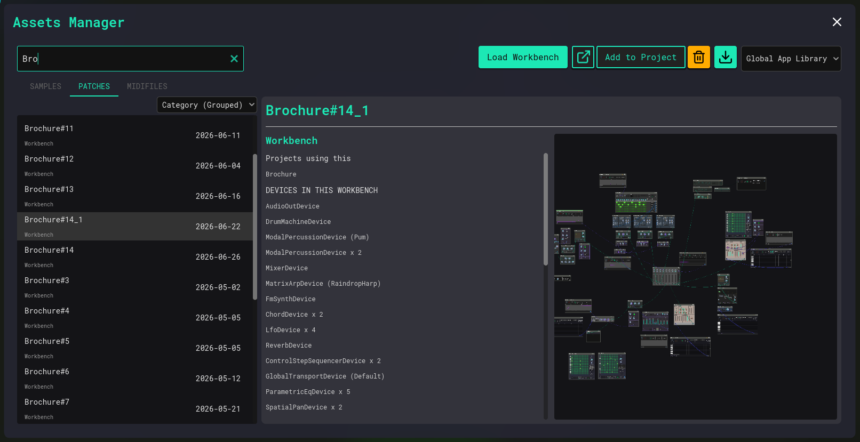Open workbench in new window icon

coord(583,57)
